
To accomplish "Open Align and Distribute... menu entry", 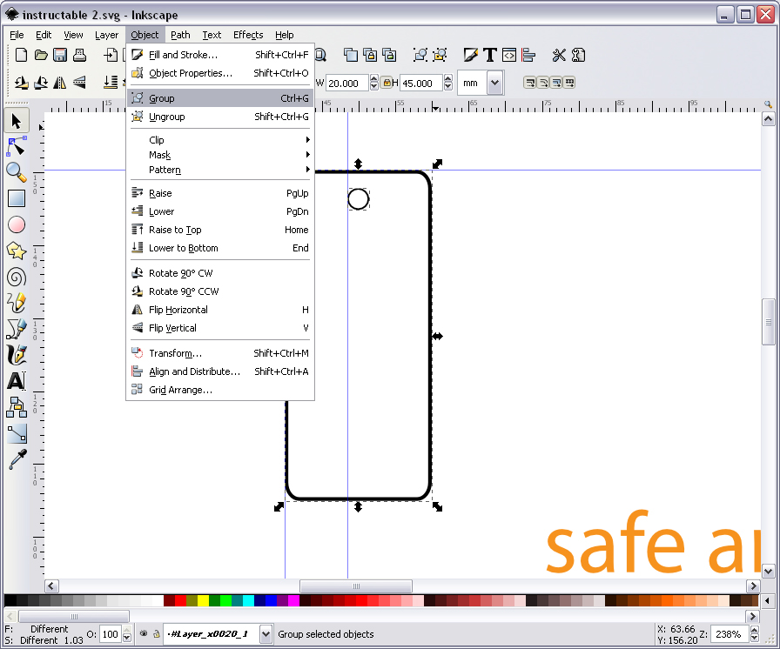I will pos(220,371).
